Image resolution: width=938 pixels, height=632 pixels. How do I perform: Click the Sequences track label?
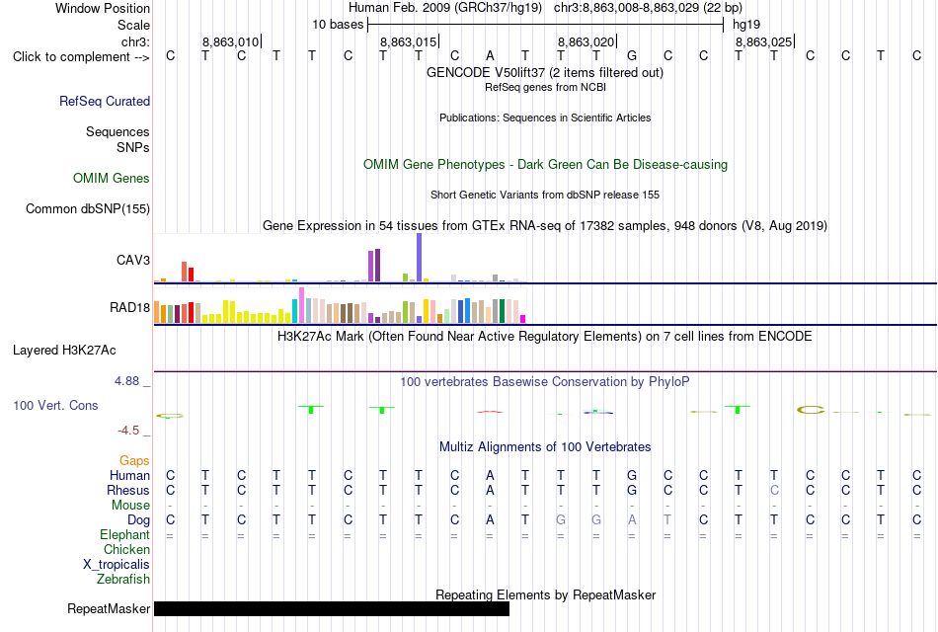point(117,131)
